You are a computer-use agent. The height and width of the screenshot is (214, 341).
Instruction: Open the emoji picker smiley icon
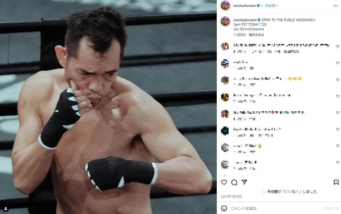click(224, 208)
